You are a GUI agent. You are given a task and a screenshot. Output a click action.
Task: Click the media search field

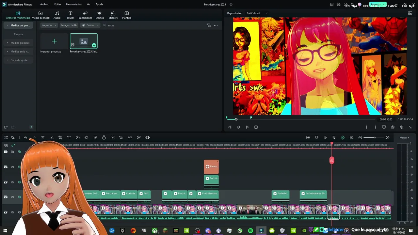click(153, 25)
